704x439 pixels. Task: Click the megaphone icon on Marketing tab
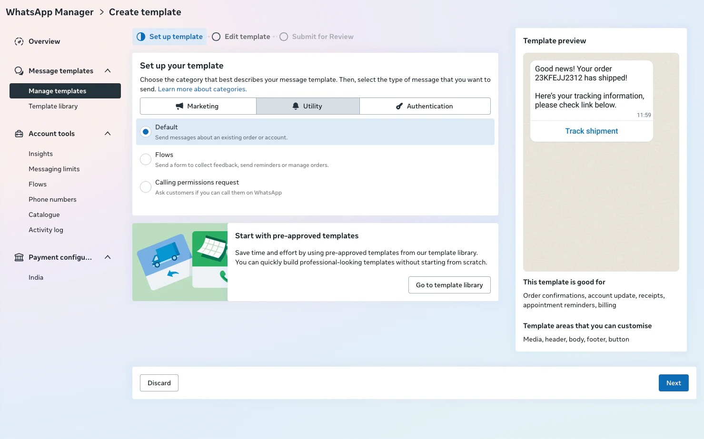(x=179, y=106)
